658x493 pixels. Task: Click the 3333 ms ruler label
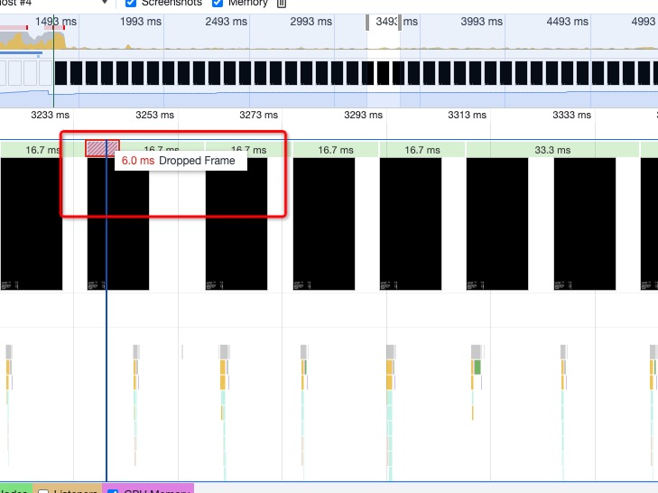point(571,115)
